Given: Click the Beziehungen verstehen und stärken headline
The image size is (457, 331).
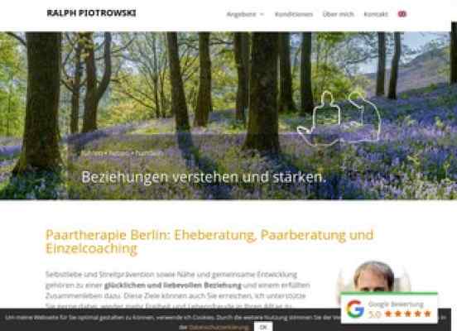Looking at the screenshot, I should click(x=203, y=177).
